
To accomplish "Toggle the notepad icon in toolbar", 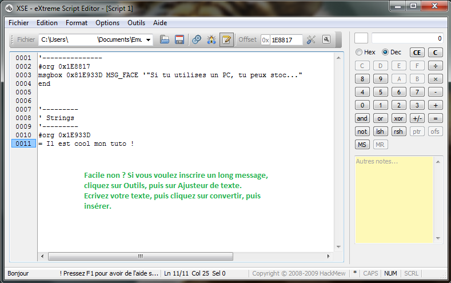I will click(x=226, y=39).
